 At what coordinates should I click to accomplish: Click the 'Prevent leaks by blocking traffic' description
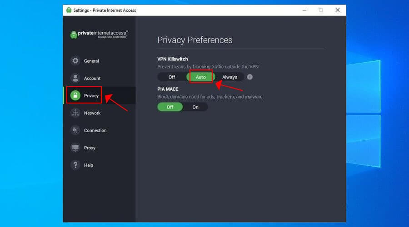pyautogui.click(x=208, y=67)
